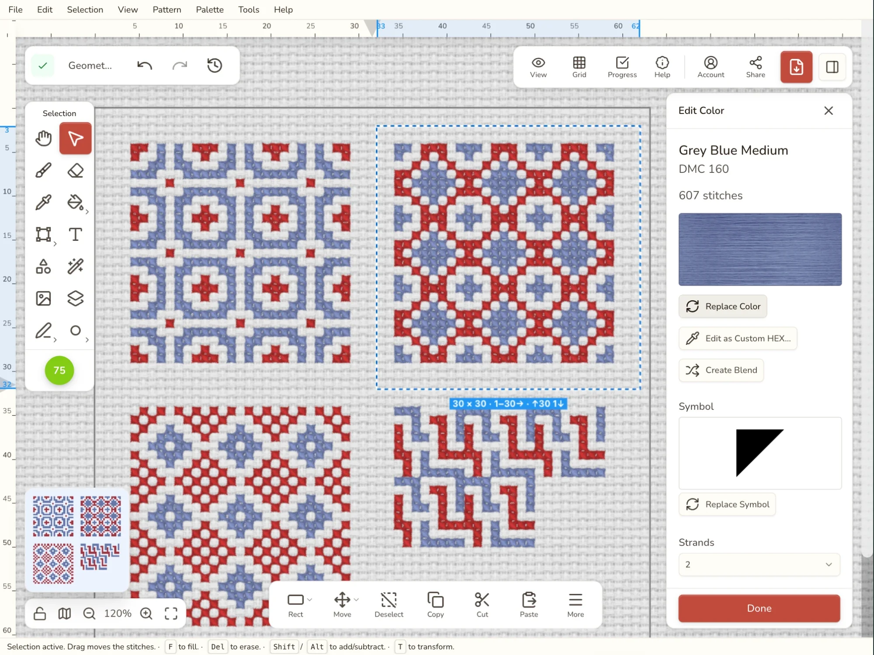Toggle the side panel layout
Image resolution: width=874 pixels, height=655 pixels.
point(832,67)
